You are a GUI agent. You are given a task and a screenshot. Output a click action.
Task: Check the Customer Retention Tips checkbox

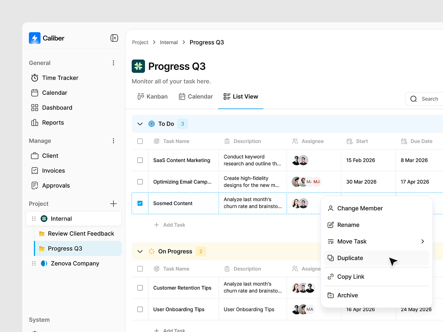(x=140, y=288)
